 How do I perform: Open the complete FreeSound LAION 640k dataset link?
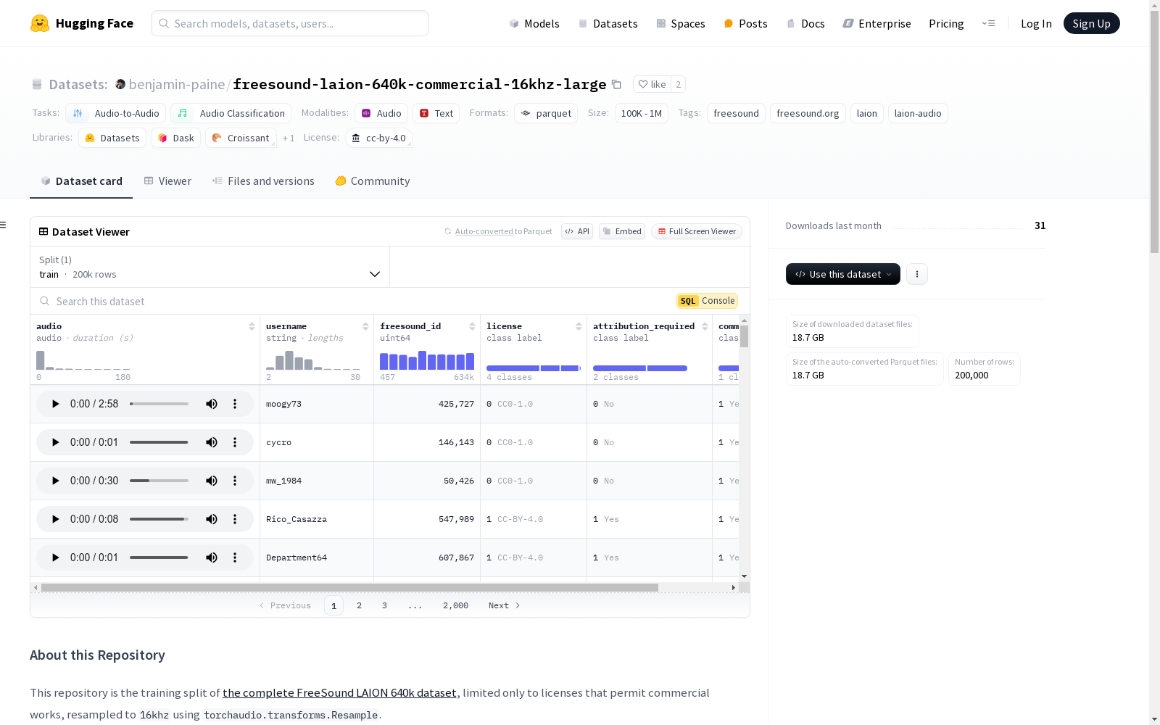(339, 692)
